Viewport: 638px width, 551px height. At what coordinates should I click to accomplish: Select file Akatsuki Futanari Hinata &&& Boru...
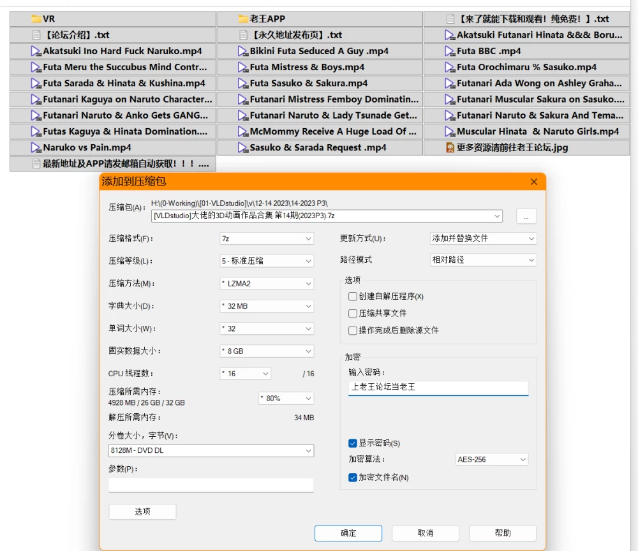point(526,35)
